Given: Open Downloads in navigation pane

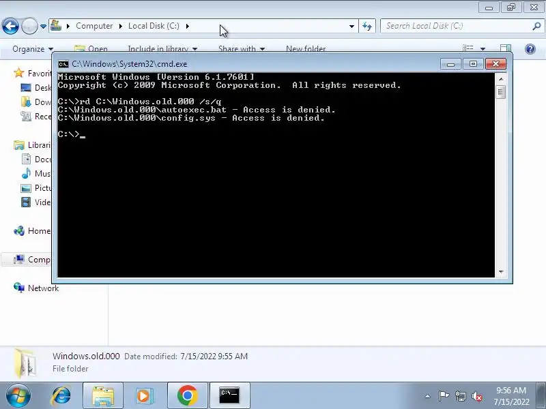Looking at the screenshot, I should (x=36, y=102).
